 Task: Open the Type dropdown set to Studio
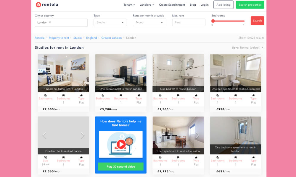(x=110, y=22)
